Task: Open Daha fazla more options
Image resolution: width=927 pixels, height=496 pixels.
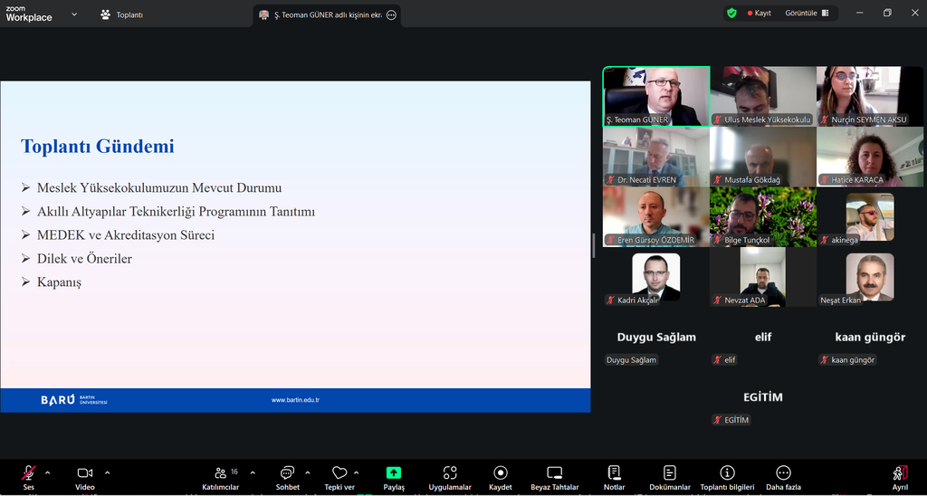Action: [783, 474]
